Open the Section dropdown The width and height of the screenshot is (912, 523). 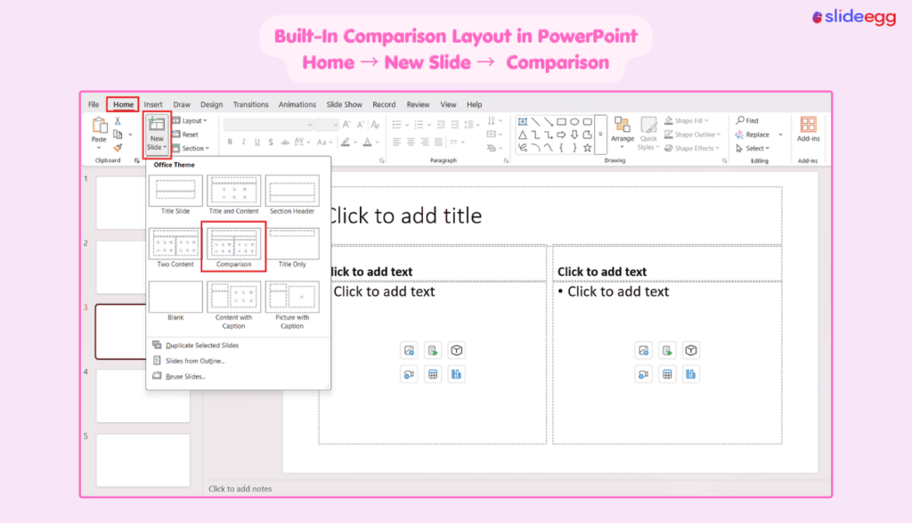click(x=191, y=149)
